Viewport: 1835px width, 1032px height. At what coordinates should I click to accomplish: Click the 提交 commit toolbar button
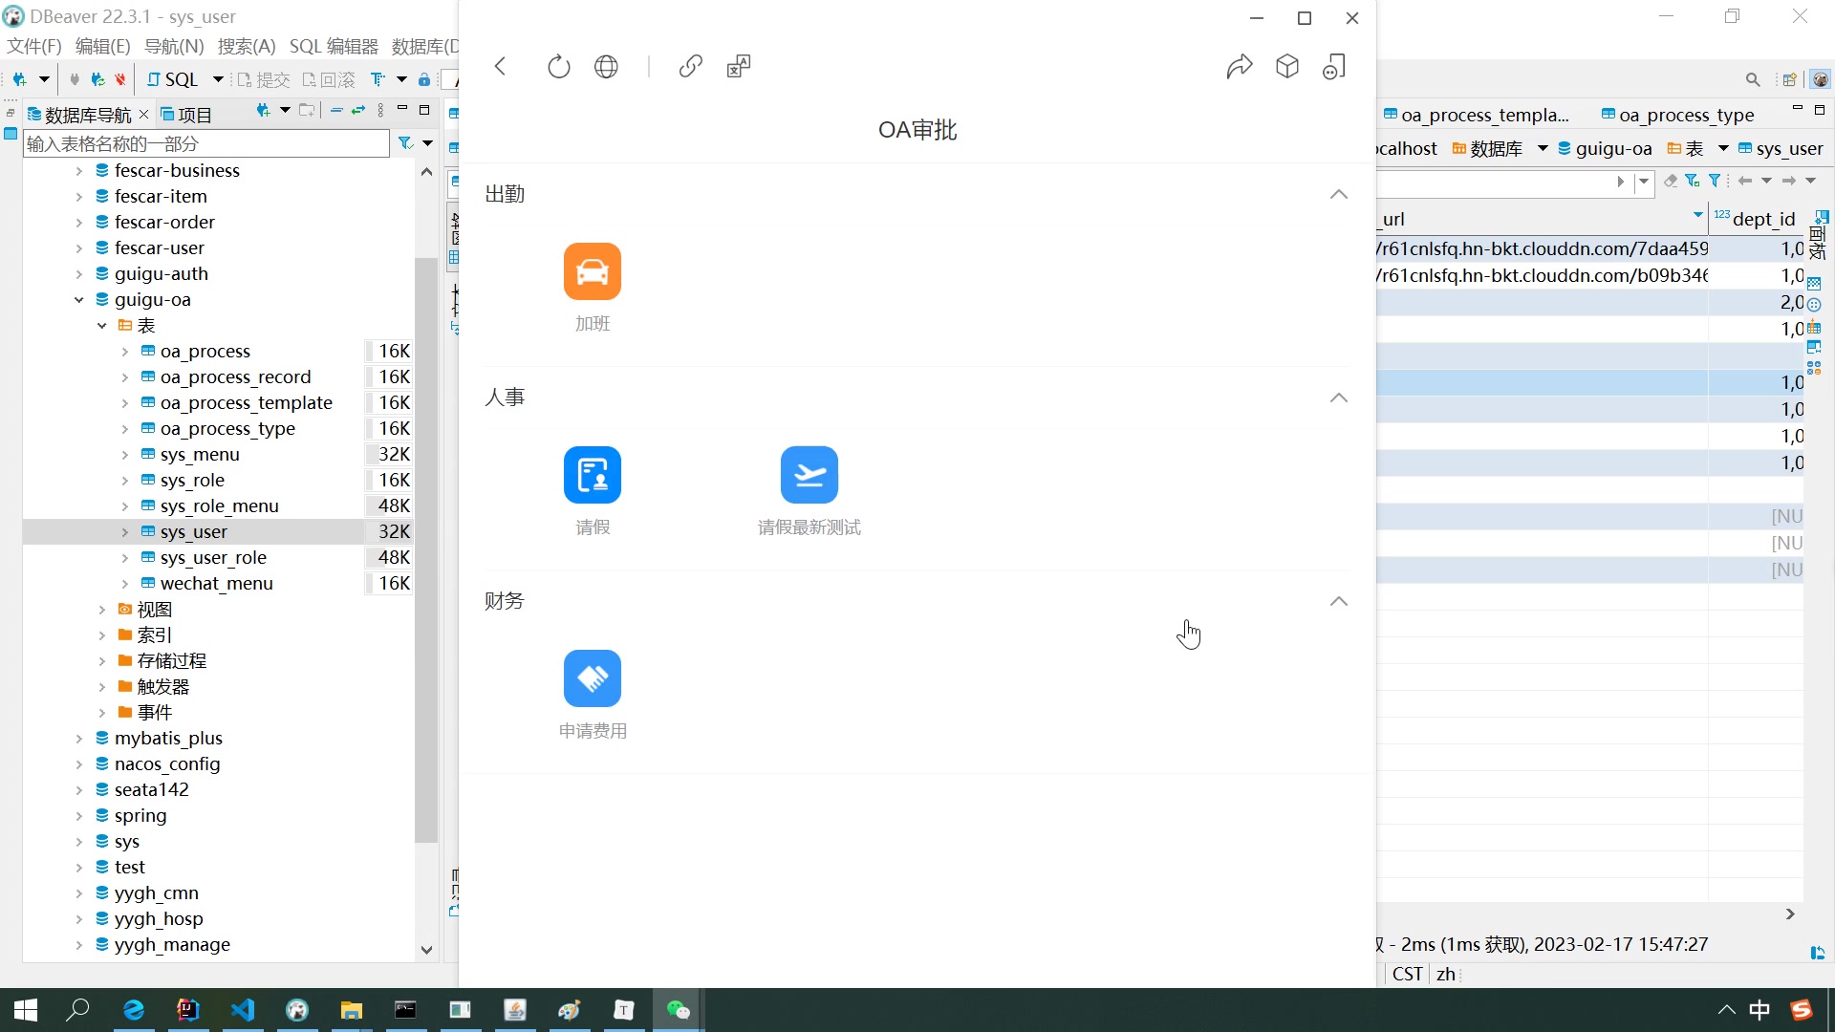[x=264, y=79]
